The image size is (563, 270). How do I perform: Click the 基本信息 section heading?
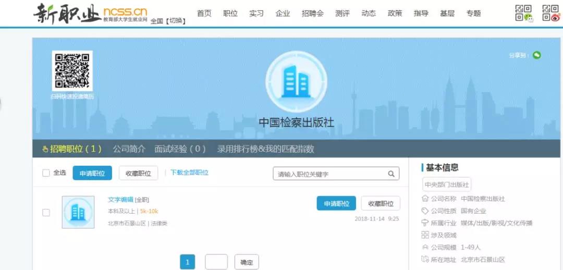coord(442,167)
